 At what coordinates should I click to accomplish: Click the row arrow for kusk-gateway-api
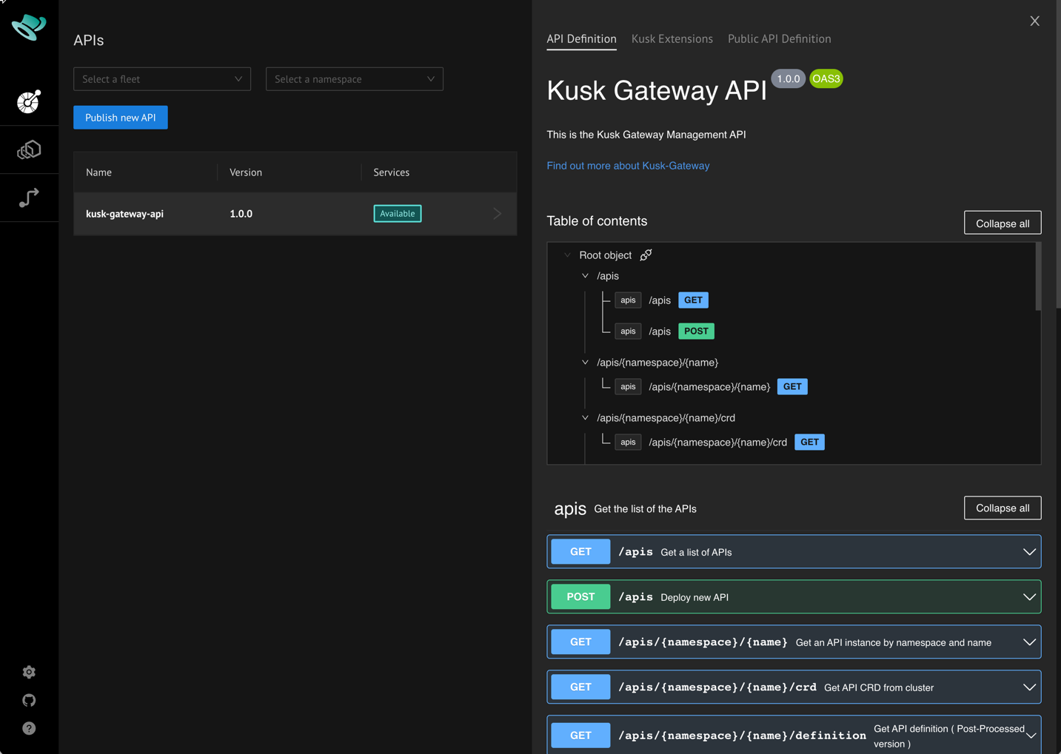point(498,214)
